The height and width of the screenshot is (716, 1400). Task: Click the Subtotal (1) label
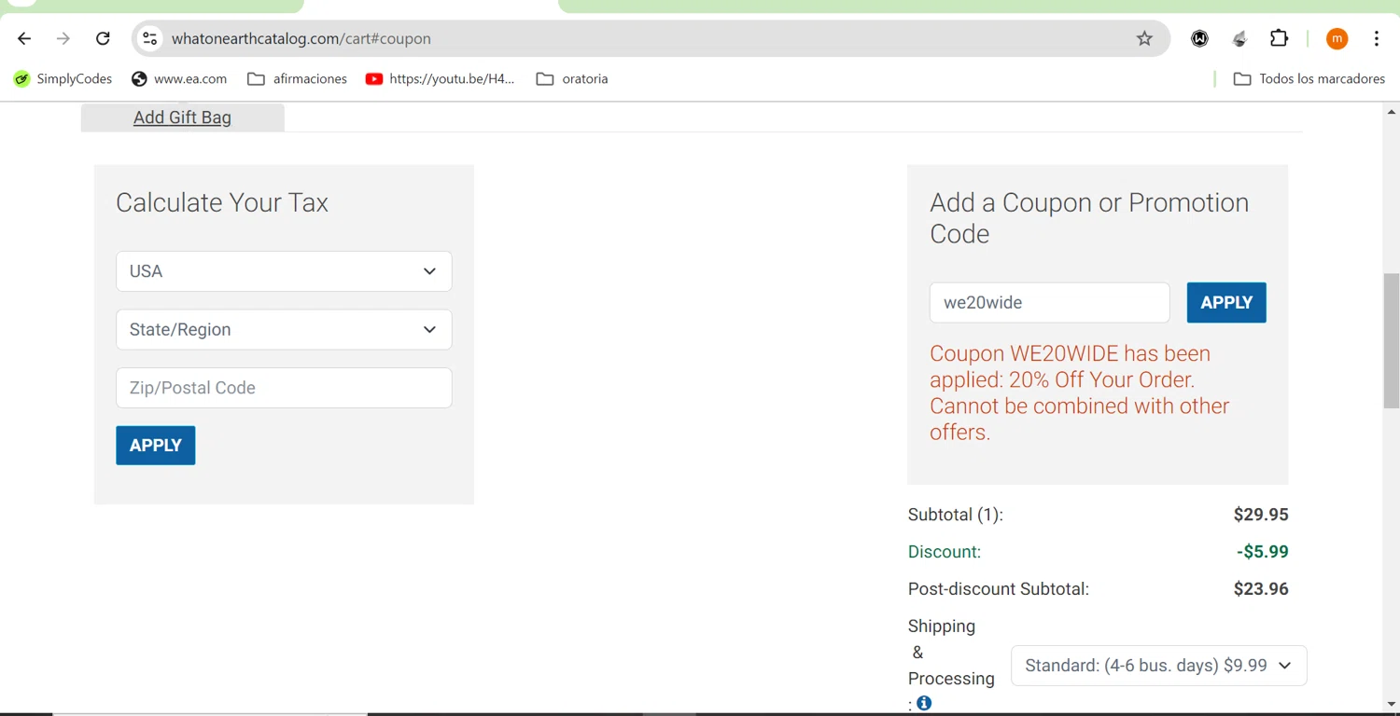[x=956, y=515]
